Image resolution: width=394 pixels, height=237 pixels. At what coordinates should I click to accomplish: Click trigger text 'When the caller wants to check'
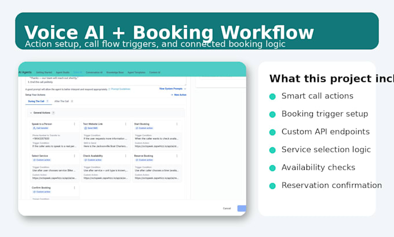(156, 138)
